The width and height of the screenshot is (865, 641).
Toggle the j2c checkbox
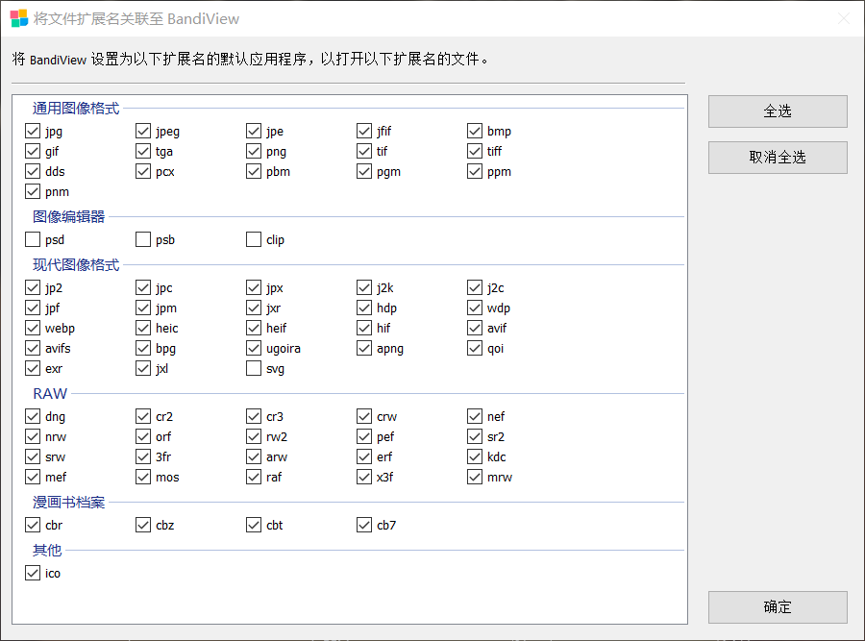pos(475,287)
